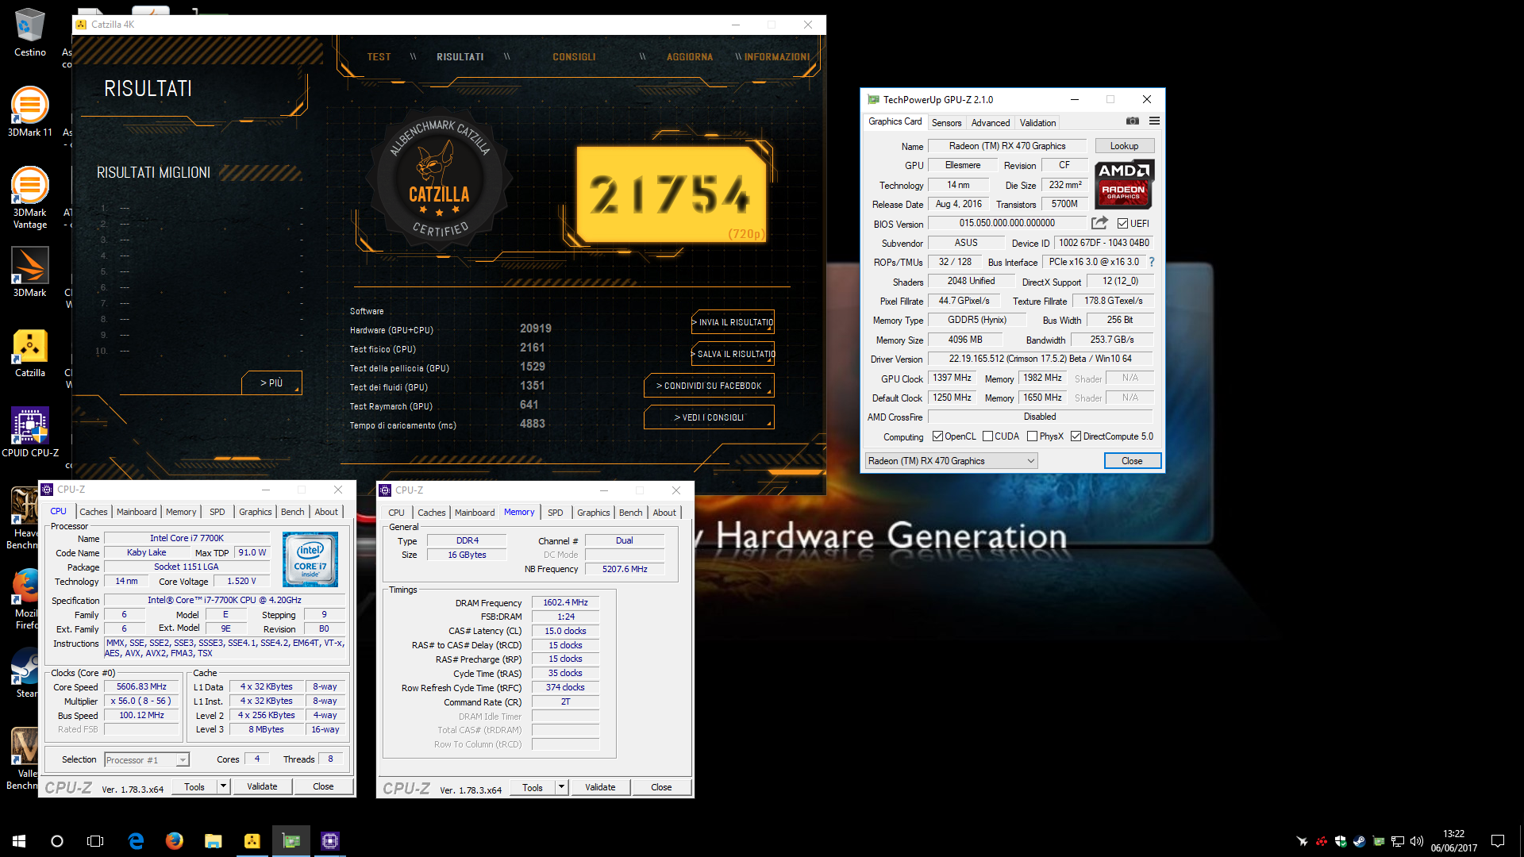Click the Lookup button in GPU-Z
Viewport: 1524px width, 857px height.
1124,146
